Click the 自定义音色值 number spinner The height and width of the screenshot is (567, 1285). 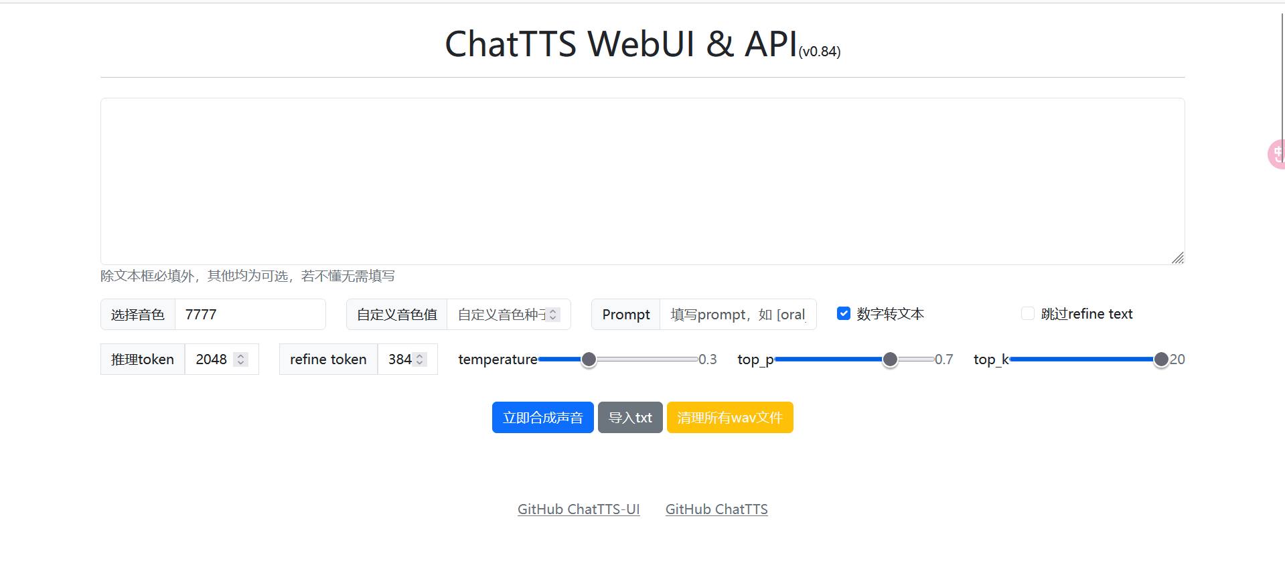pos(553,315)
